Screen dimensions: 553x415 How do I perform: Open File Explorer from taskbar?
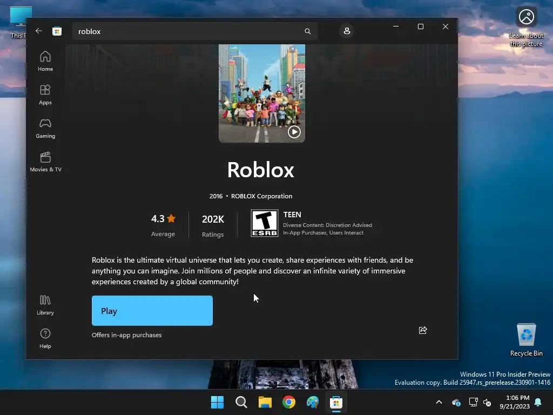[x=265, y=402]
